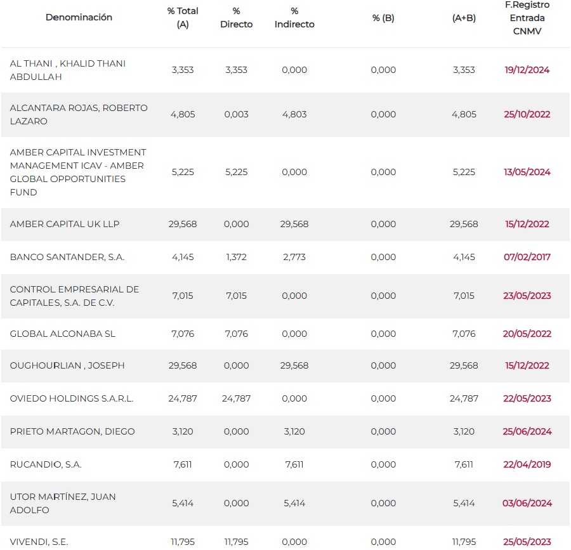Open the 22/04/2019 date for Rucandio

point(527,465)
